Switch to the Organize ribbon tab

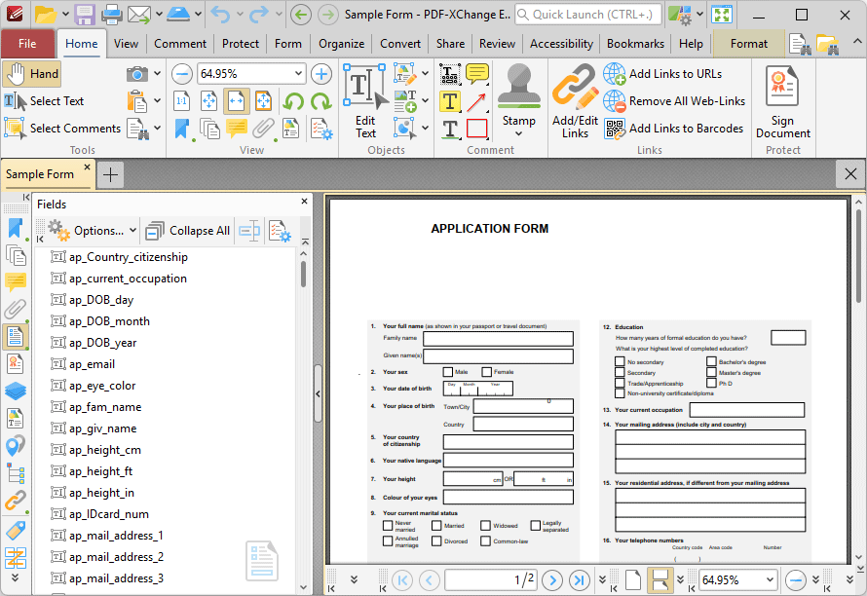click(x=341, y=44)
